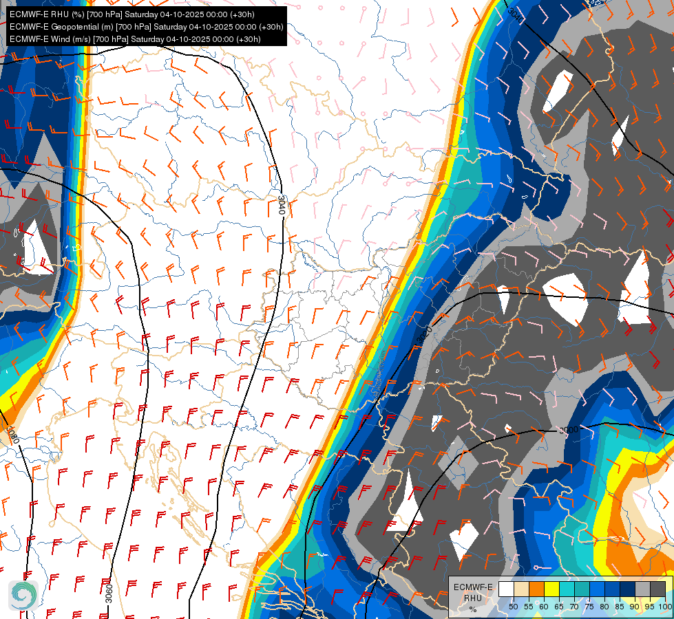Click the legend value '65'
674x619 pixels.
click(x=559, y=607)
